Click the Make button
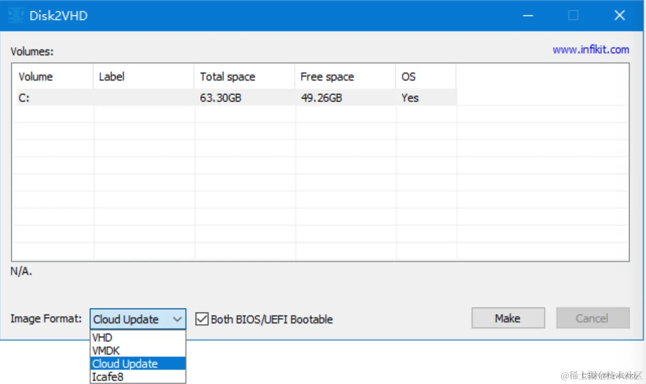The height and width of the screenshot is (384, 646). coord(508,318)
